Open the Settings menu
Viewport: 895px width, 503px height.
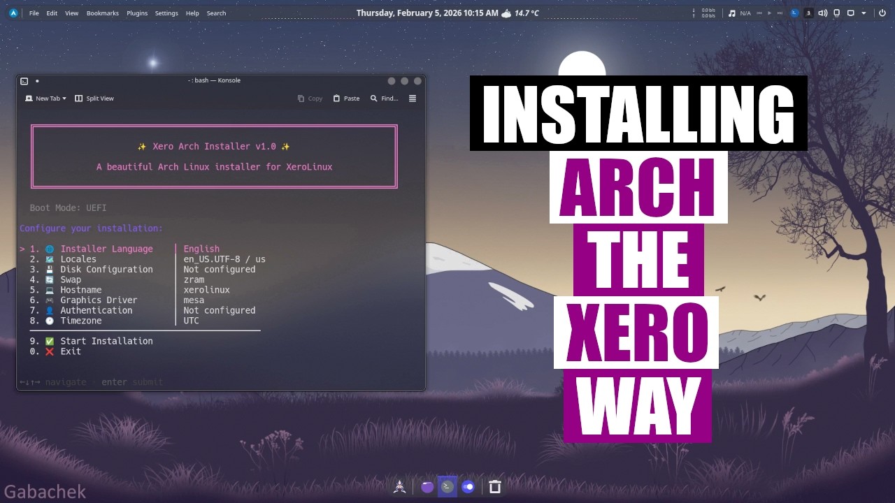166,13
